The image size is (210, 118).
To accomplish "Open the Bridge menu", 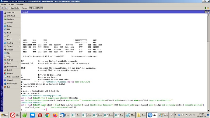I will [x=9, y=26].
